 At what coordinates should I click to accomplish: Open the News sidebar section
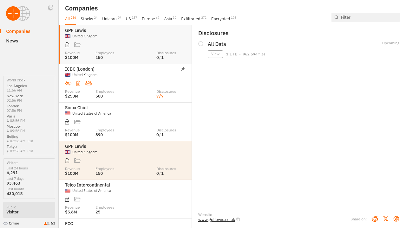pos(12,41)
